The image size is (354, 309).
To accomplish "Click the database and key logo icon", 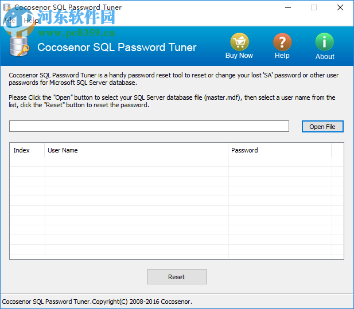I will click(x=19, y=46).
